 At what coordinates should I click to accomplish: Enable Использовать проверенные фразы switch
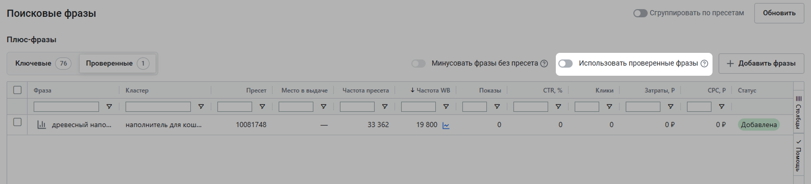566,64
